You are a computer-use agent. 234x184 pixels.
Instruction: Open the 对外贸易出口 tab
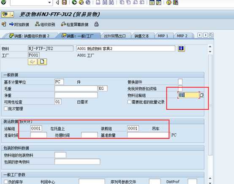[x=115, y=36]
